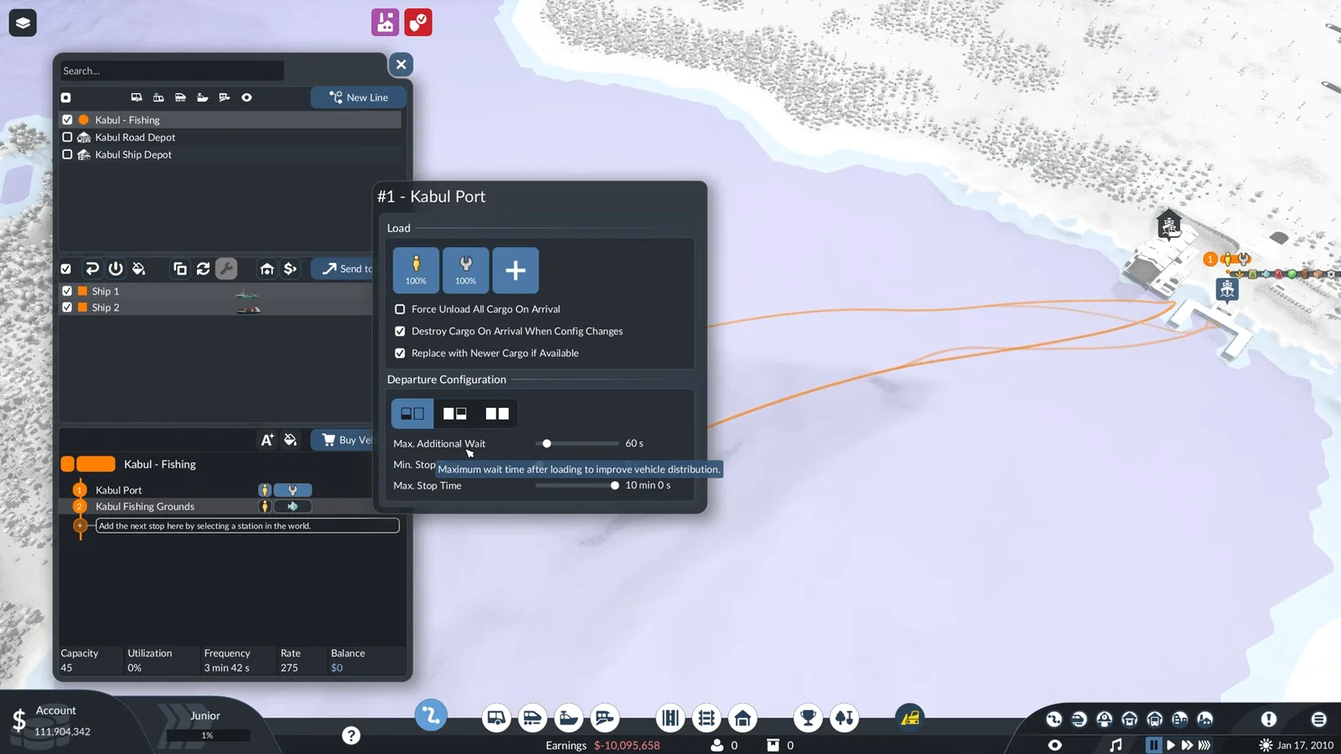Open the map layers menu
The image size is (1341, 754).
(23, 23)
